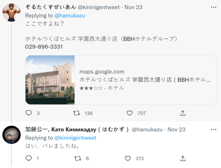Open more options on hamukazu's reply
This screenshot has height=168, width=221.
point(213,129)
